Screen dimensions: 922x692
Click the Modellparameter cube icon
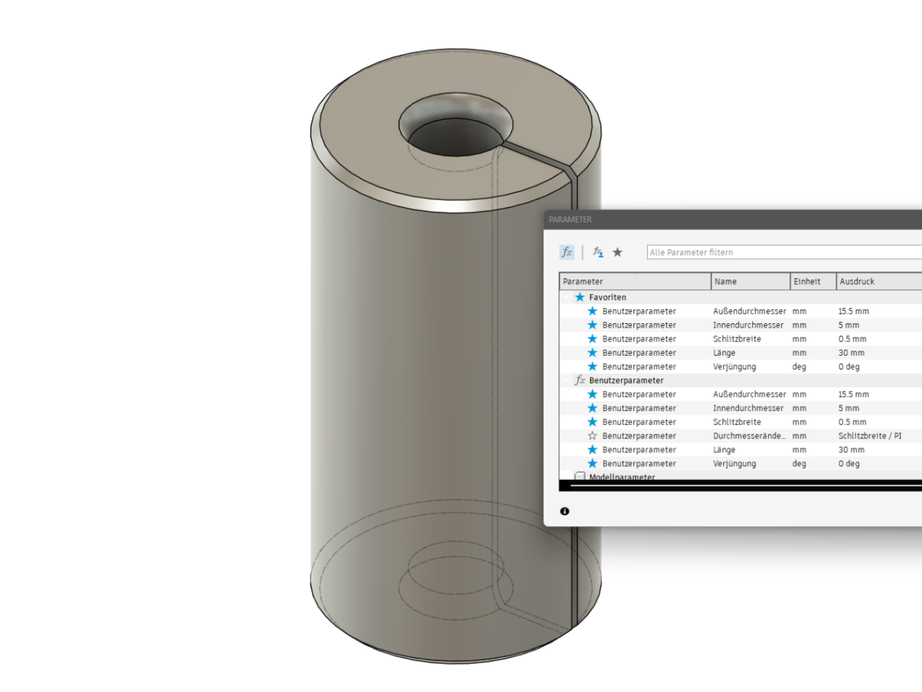(580, 477)
